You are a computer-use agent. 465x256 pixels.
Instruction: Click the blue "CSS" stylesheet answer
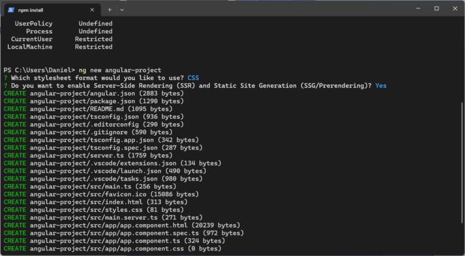point(193,78)
